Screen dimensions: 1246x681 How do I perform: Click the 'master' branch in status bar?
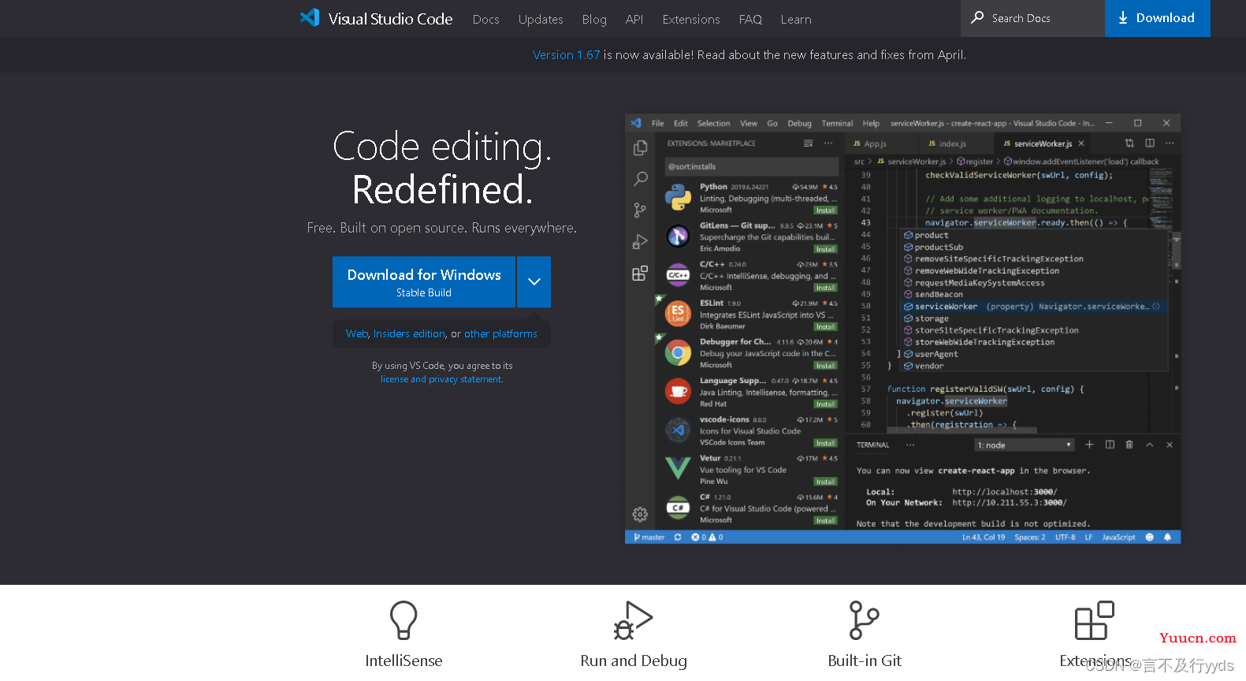click(649, 537)
